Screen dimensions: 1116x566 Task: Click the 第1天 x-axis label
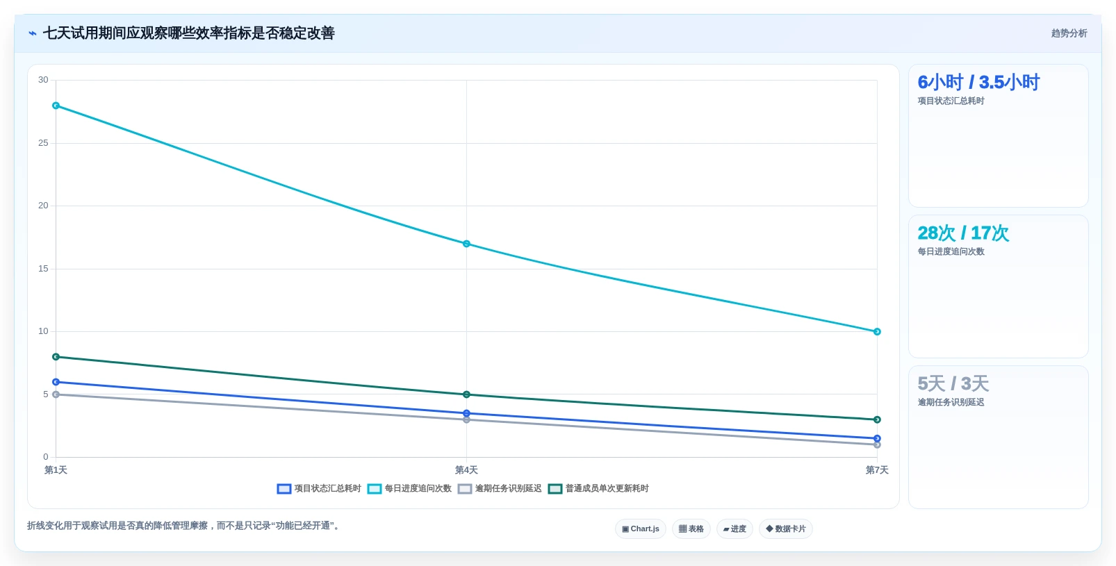56,470
